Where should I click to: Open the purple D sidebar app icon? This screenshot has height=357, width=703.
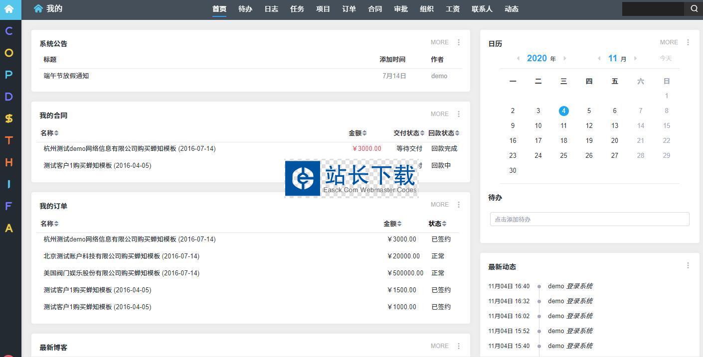click(9, 97)
